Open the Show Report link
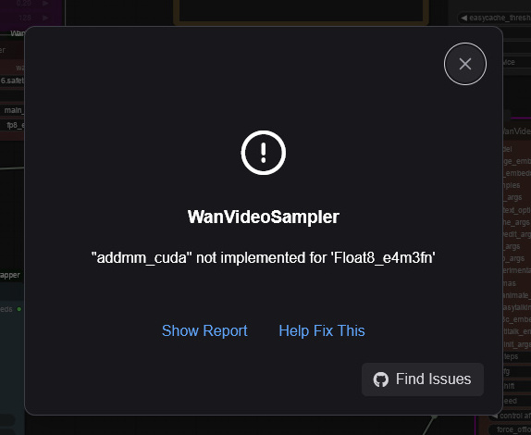The width and height of the screenshot is (531, 435). click(x=204, y=330)
